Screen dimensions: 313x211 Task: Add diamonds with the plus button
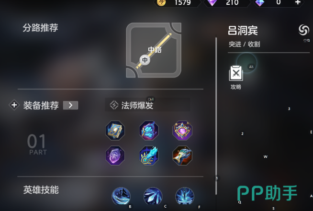298,2
